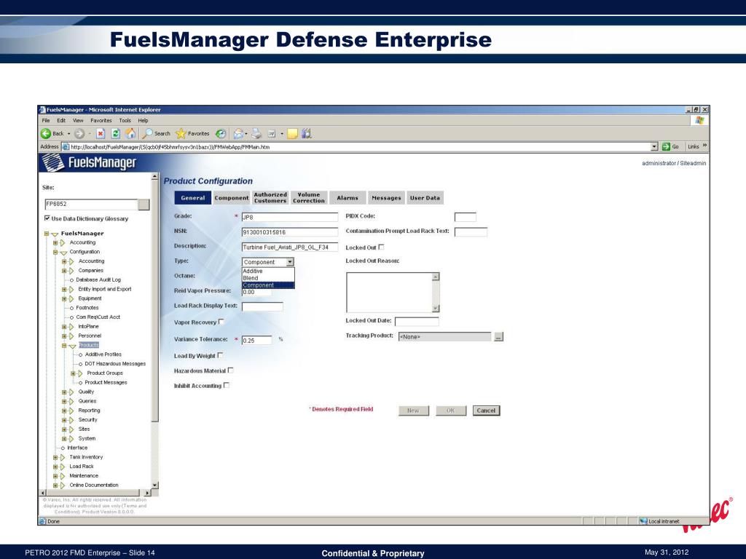Click the Windows flag logo in menu bar
This screenshot has height=559, width=746.
tap(699, 121)
